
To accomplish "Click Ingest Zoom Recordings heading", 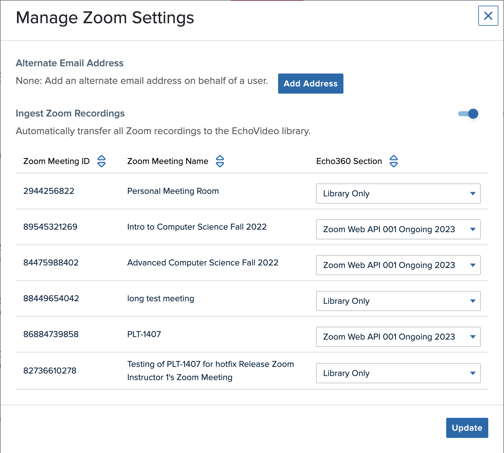I will (70, 113).
